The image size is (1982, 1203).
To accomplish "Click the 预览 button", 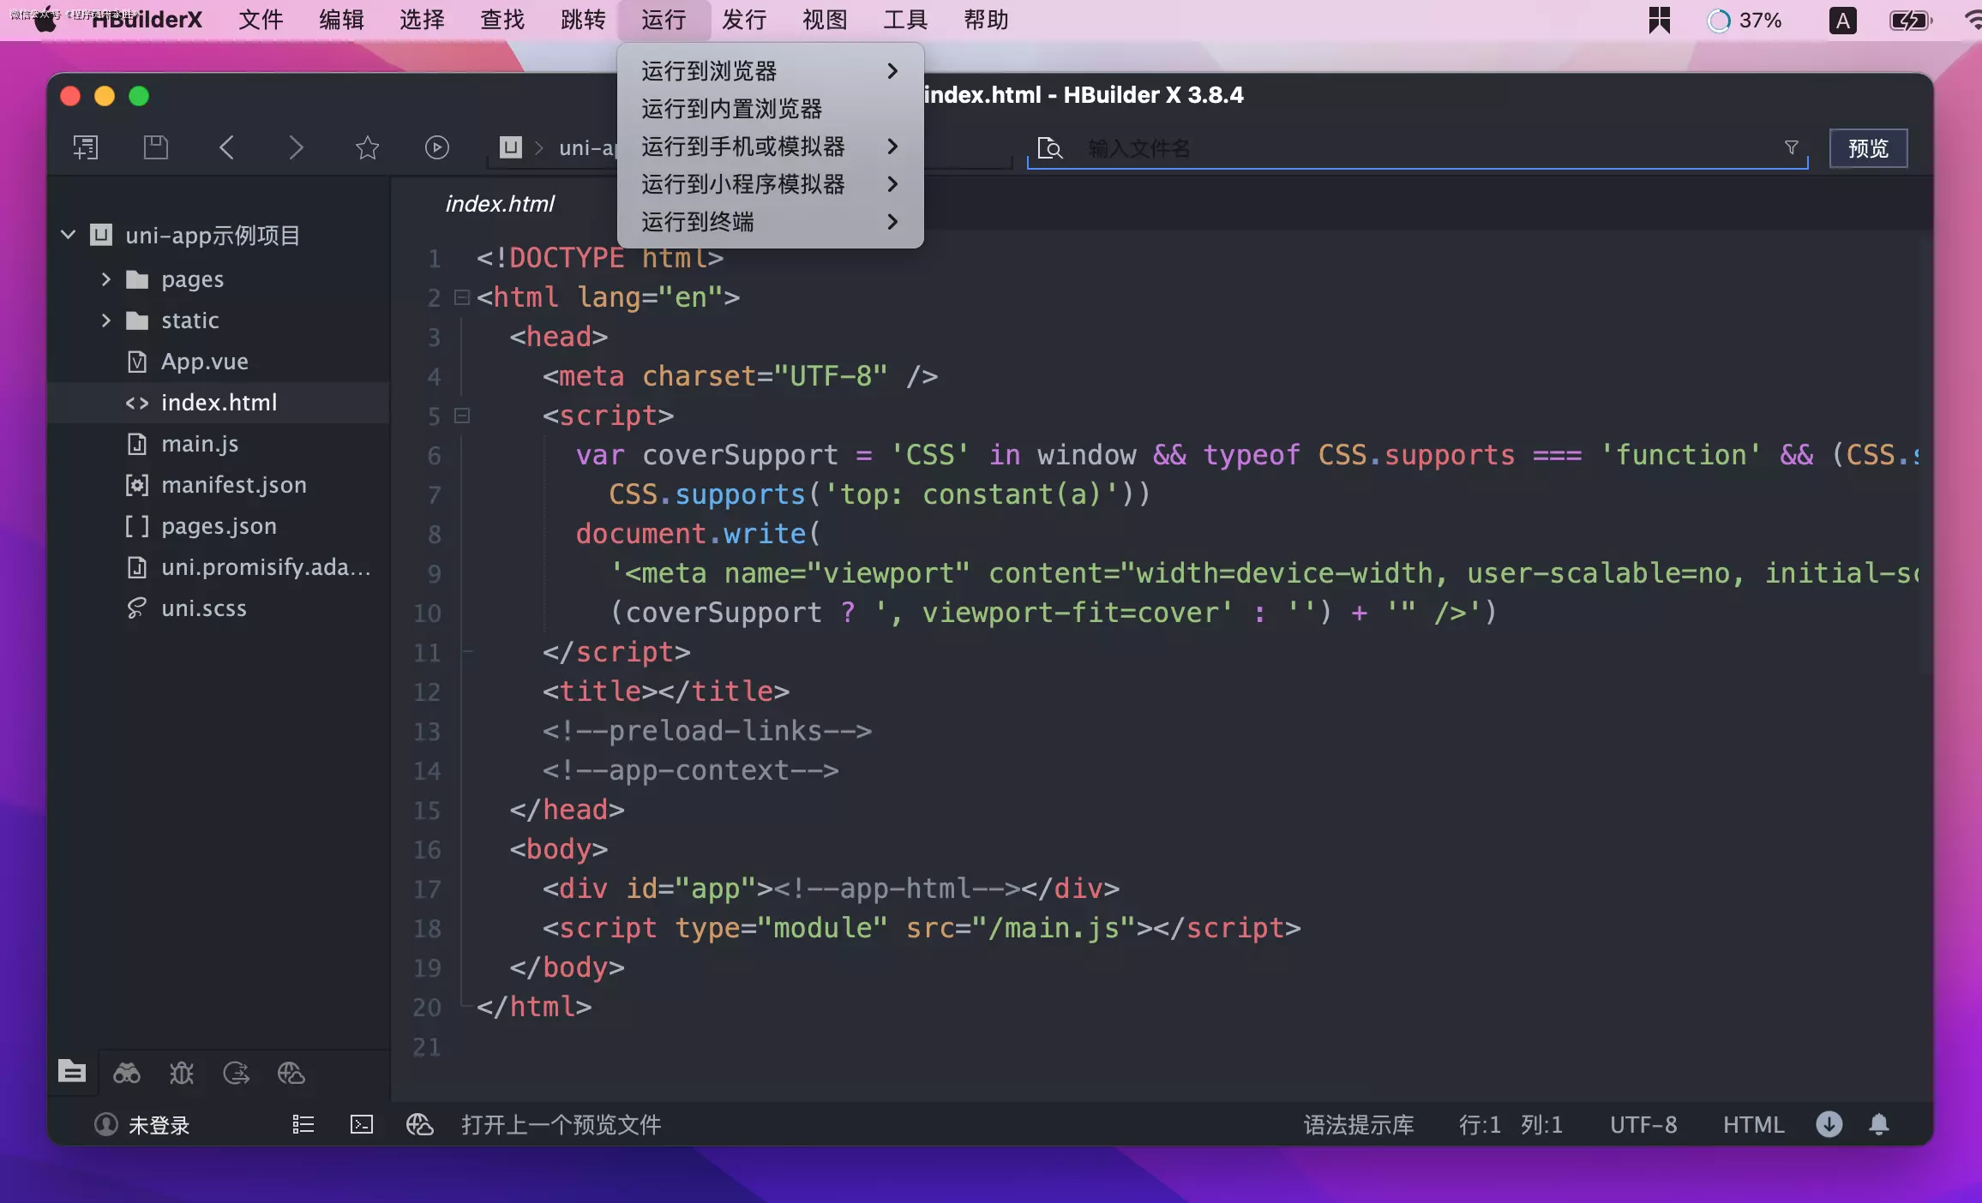I will click(1868, 147).
